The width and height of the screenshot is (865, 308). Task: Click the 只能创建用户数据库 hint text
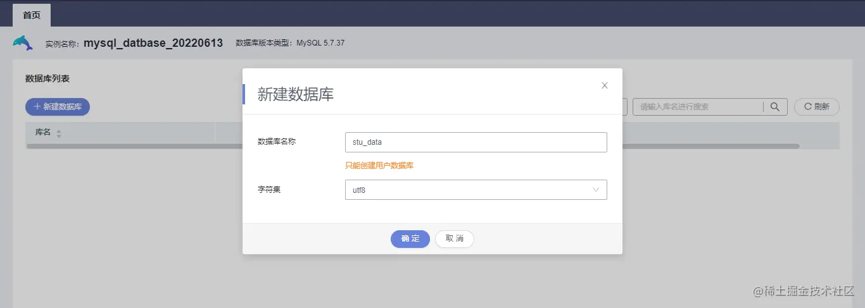pos(379,166)
